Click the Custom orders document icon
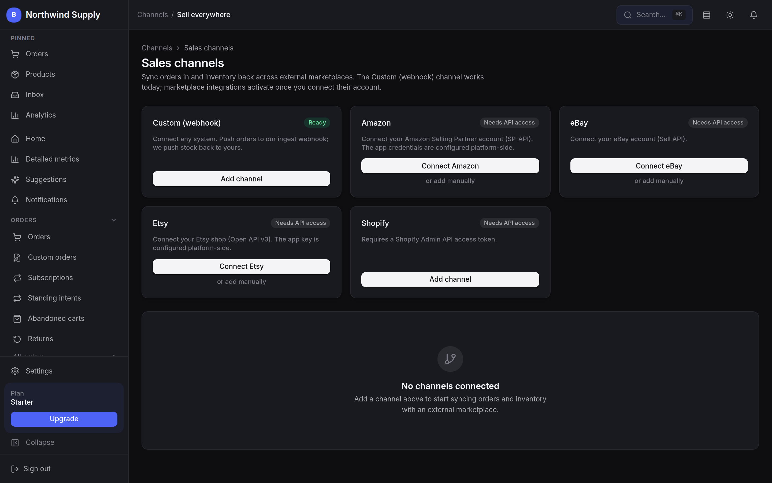 pyautogui.click(x=17, y=258)
